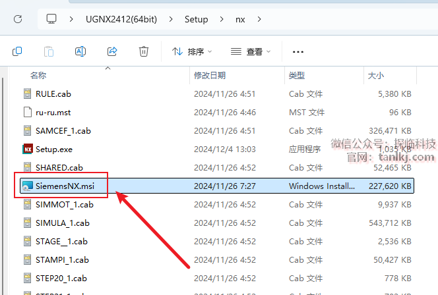The image size is (438, 295).
Task: Expand chevron after Setup breadcrumb
Action: click(x=222, y=19)
